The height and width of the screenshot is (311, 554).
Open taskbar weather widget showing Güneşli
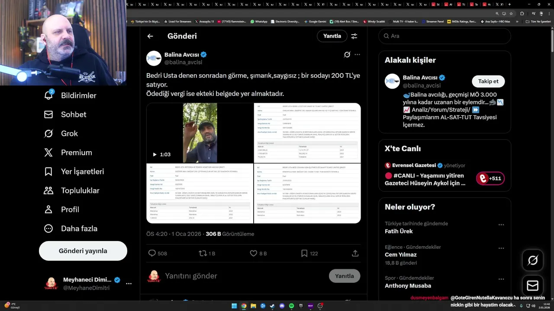tap(12, 306)
